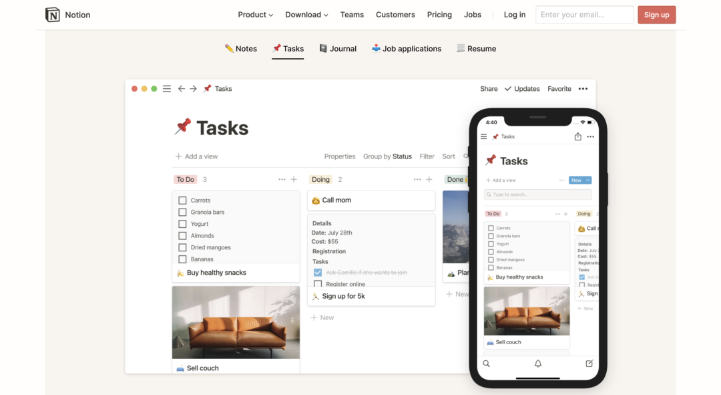The image size is (721, 395).
Task: Click the To Do status label
Action: (x=186, y=180)
